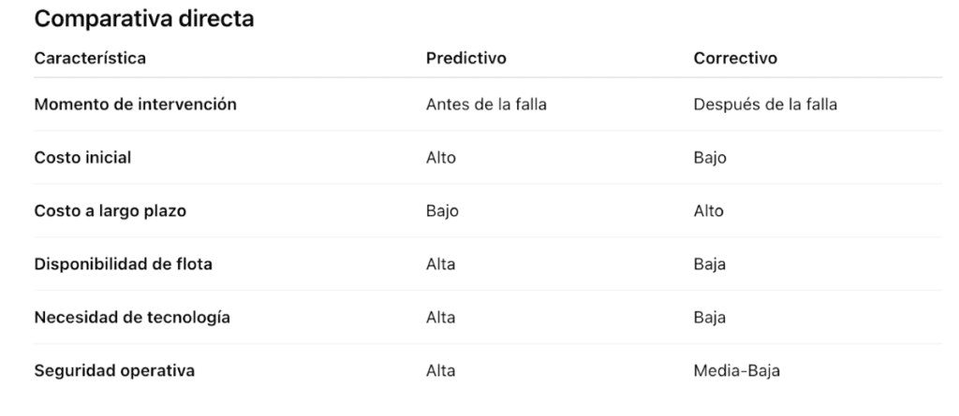959x416 pixels.
Task: Select the 'Predictivo' column header
Action: [466, 59]
